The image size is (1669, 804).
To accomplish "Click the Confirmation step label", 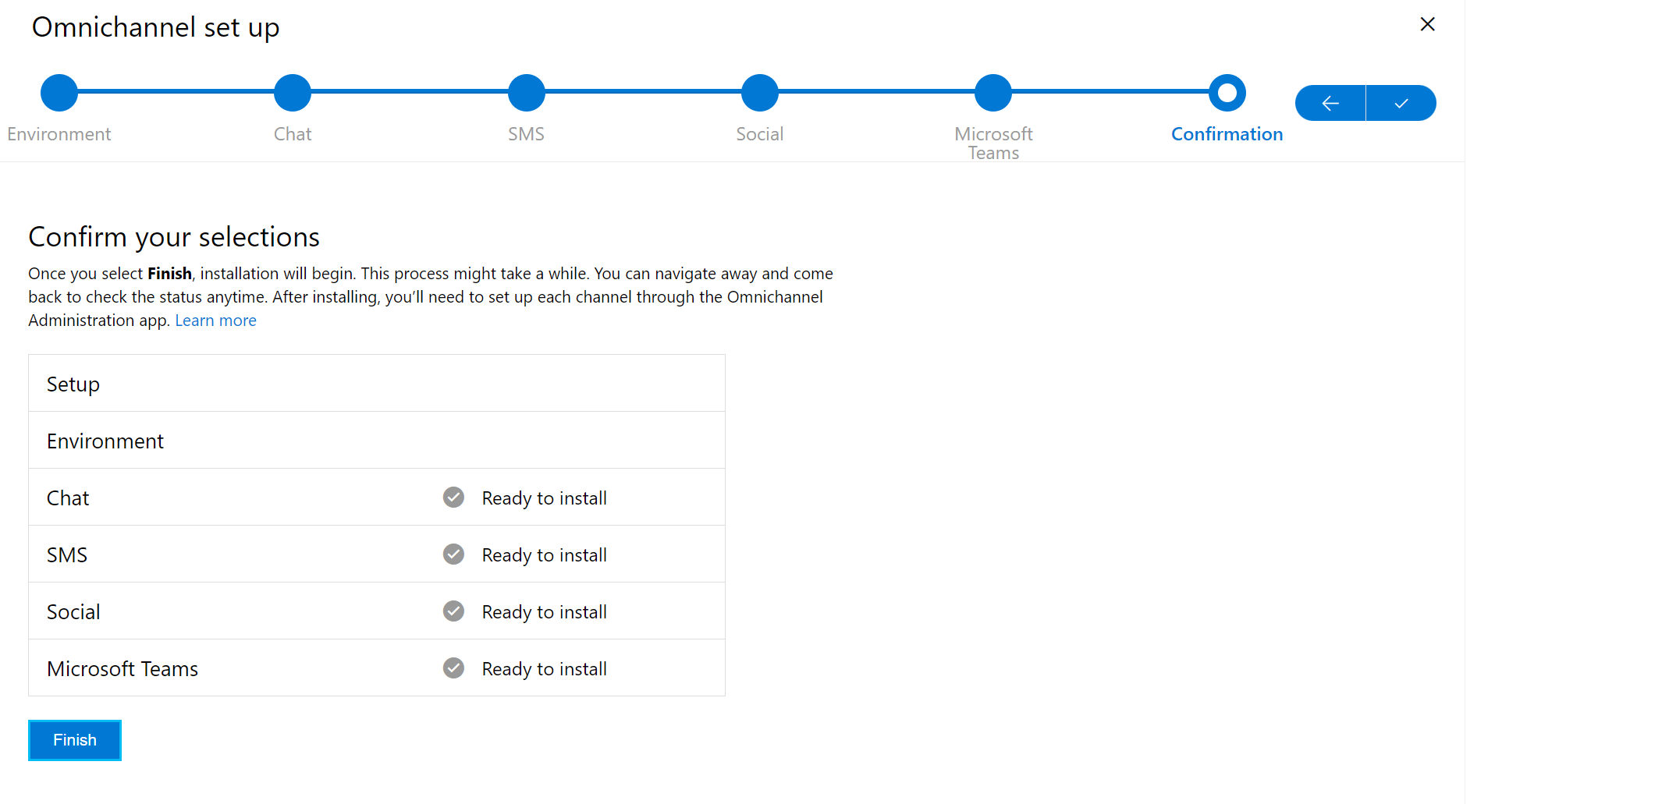I will point(1227,134).
